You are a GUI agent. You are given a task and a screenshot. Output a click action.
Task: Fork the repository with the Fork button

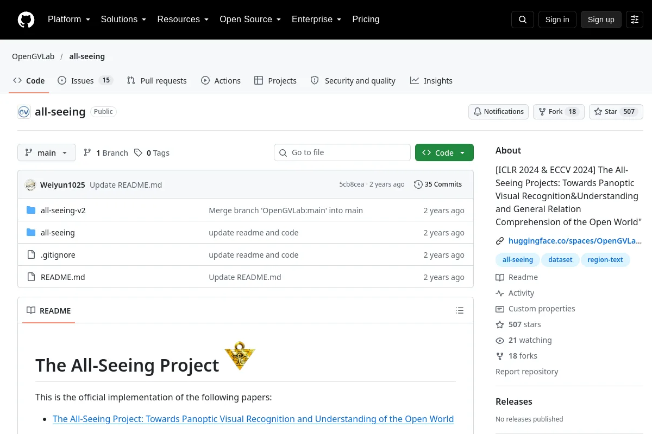point(559,112)
